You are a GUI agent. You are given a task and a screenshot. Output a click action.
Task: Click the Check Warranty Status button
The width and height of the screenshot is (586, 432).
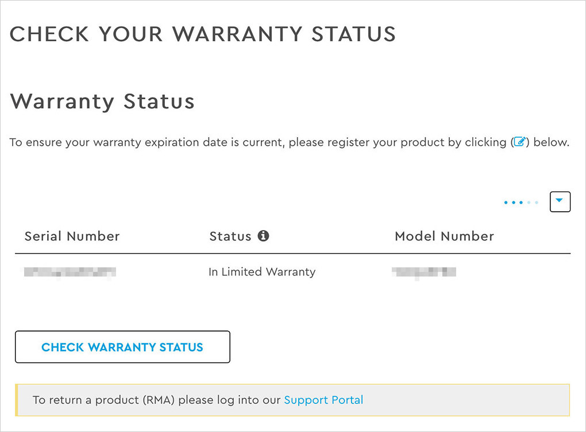pos(122,347)
